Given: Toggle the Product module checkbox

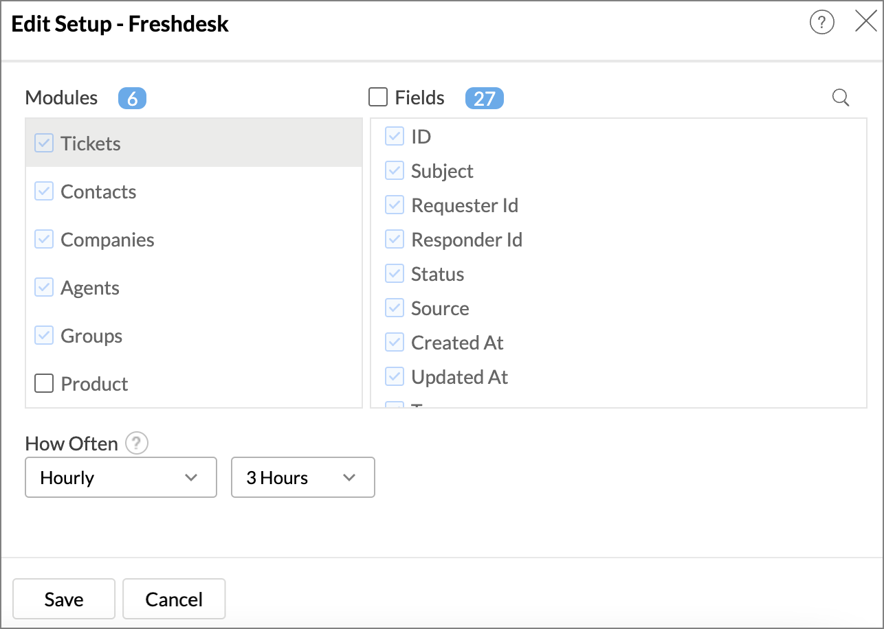Looking at the screenshot, I should point(44,383).
